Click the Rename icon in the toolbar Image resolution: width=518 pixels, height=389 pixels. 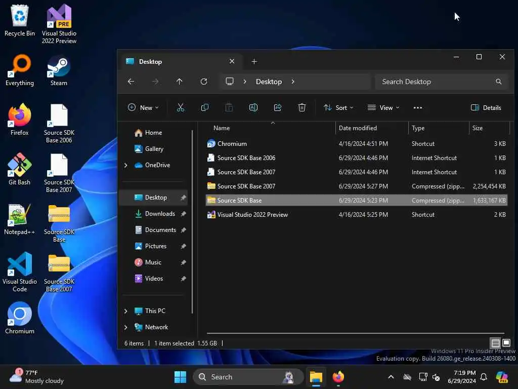pos(253,107)
